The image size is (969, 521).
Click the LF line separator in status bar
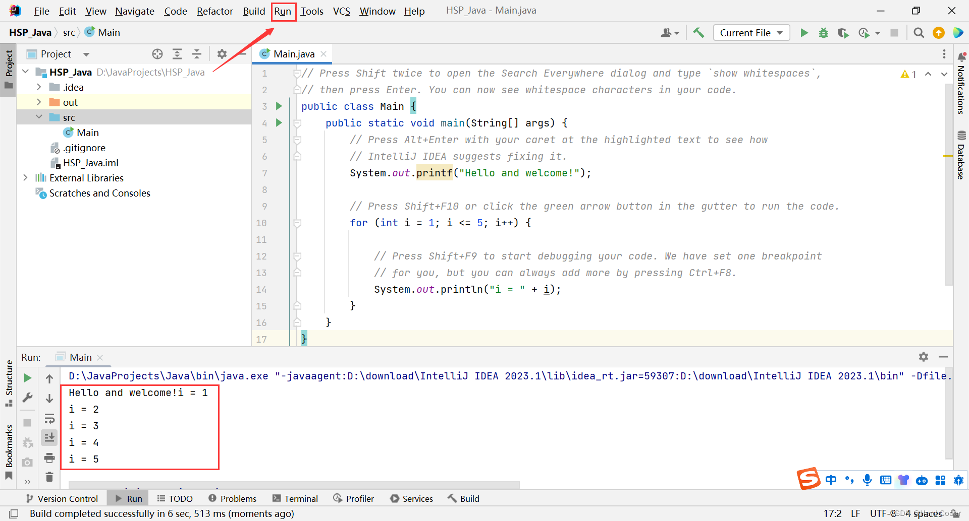tap(855, 513)
